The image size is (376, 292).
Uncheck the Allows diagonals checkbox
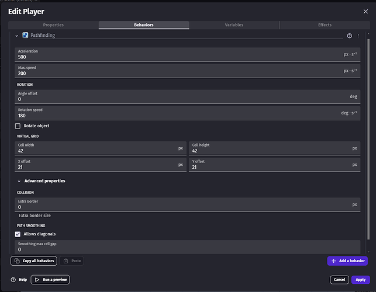tap(18, 234)
